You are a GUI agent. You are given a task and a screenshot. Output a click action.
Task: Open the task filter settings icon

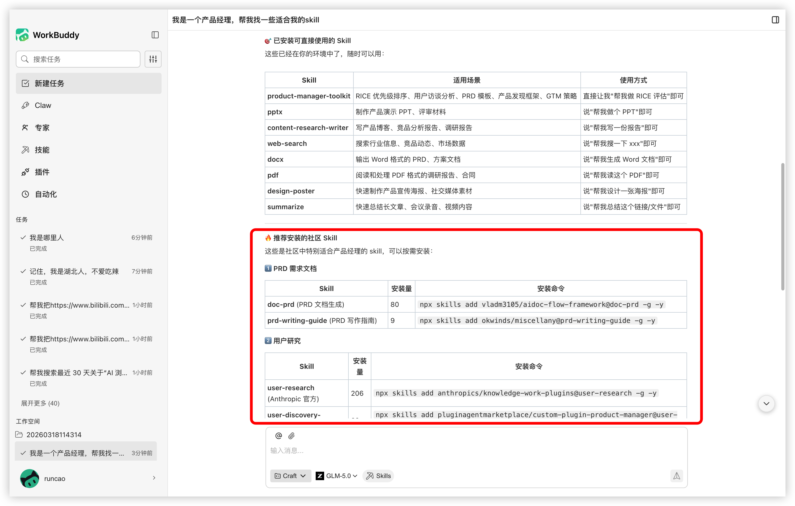point(153,59)
